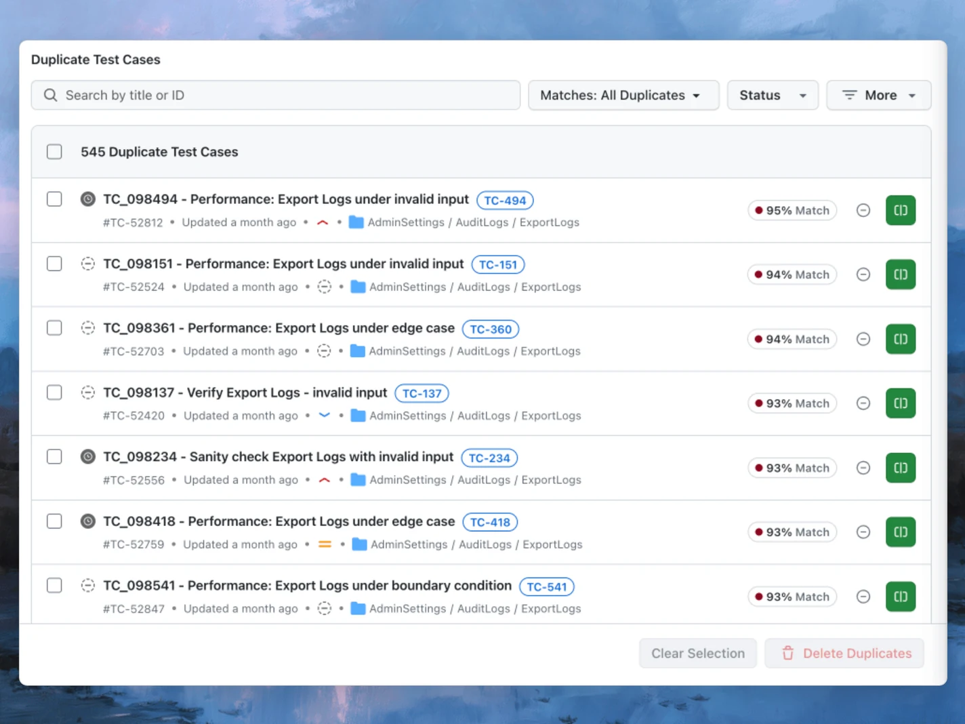The width and height of the screenshot is (965, 724).
Task: Check the box for TC_098494
Action: coord(54,199)
